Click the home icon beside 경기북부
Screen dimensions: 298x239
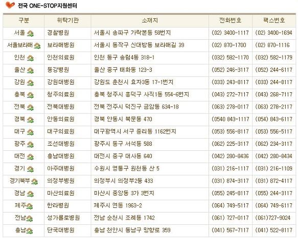click(34, 181)
